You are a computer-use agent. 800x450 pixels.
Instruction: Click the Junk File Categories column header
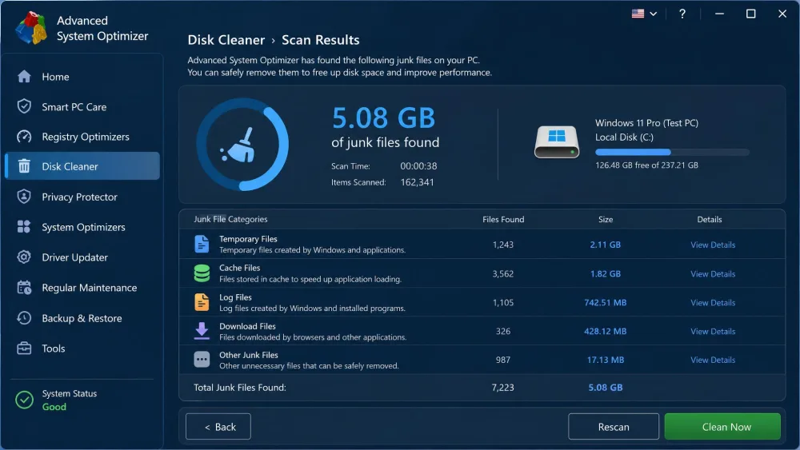click(230, 219)
